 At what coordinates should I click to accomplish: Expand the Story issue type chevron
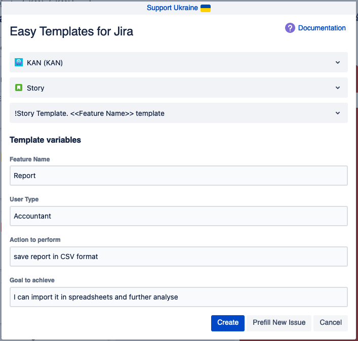pyautogui.click(x=338, y=88)
